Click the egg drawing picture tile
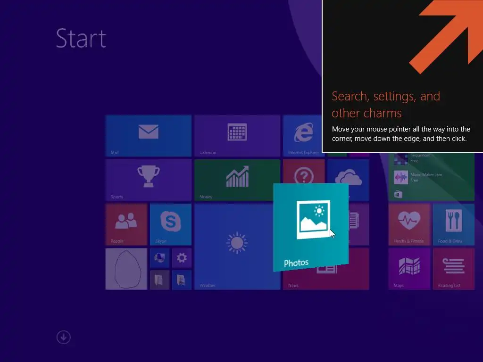This screenshot has height=362, width=483. tap(126, 269)
